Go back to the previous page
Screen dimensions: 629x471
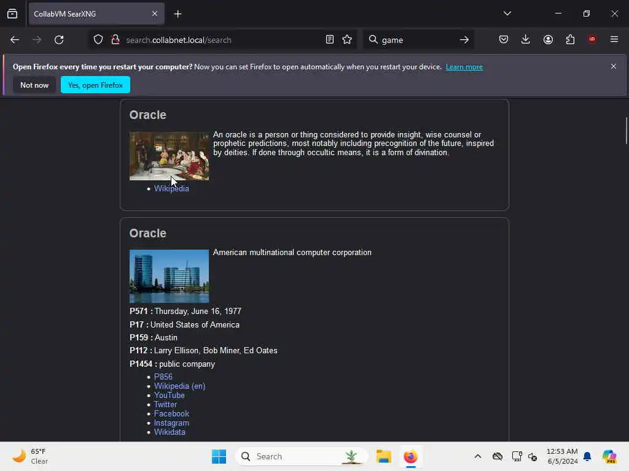(x=15, y=40)
